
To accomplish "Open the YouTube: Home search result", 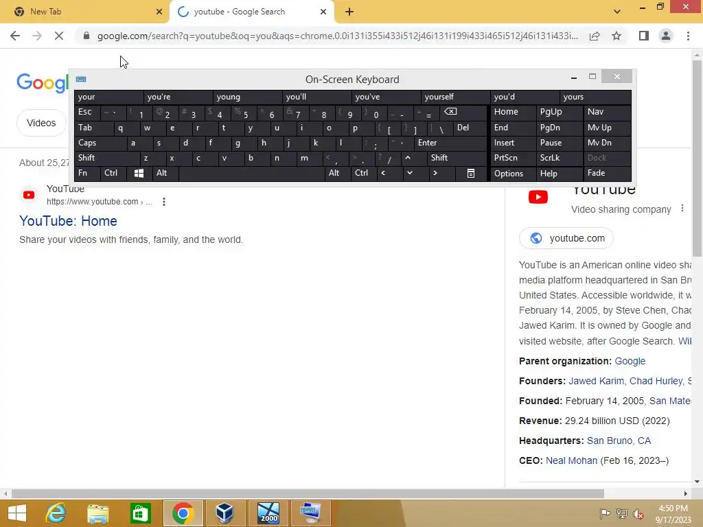I will (x=68, y=221).
